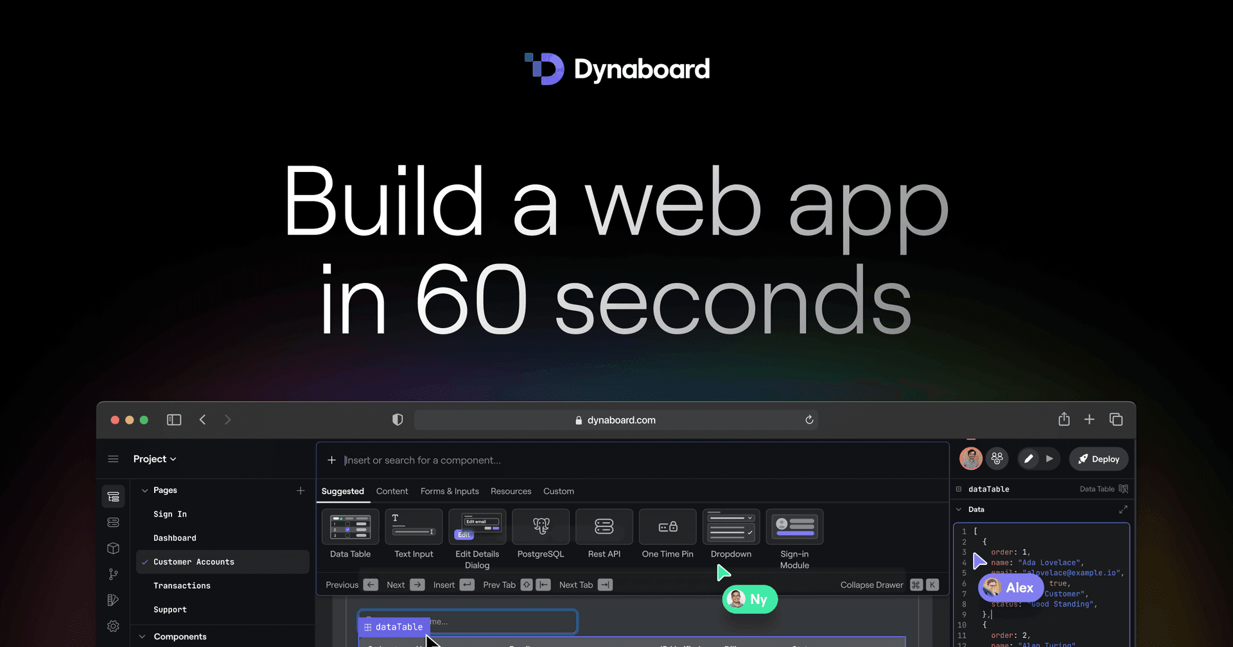Open the Data Table documentation book icon
Image resolution: width=1233 pixels, height=647 pixels.
(x=1124, y=488)
